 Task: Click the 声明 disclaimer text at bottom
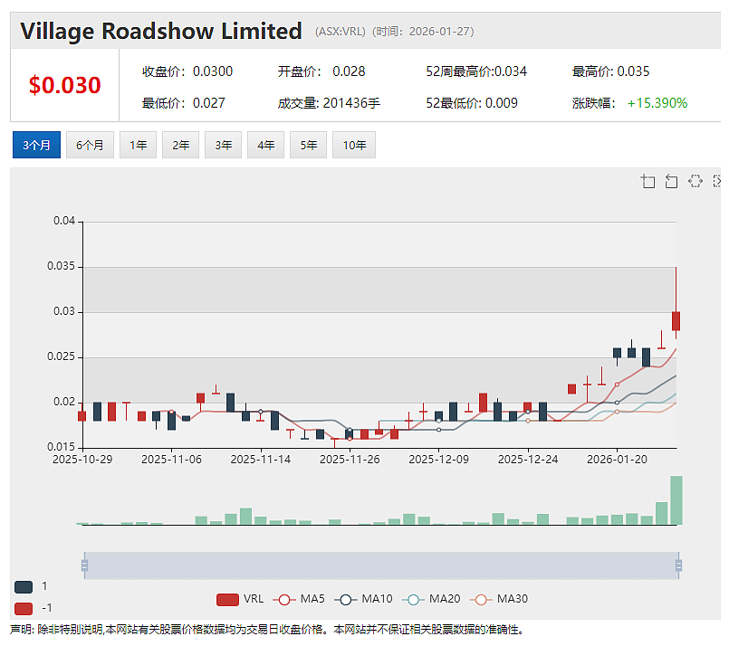(267, 630)
